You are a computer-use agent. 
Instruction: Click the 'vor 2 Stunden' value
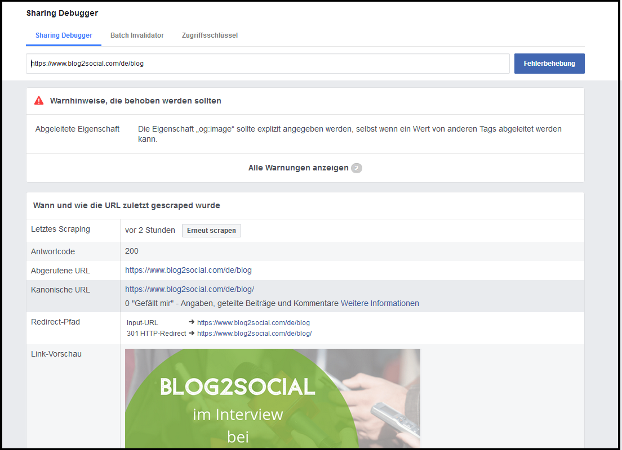click(150, 230)
